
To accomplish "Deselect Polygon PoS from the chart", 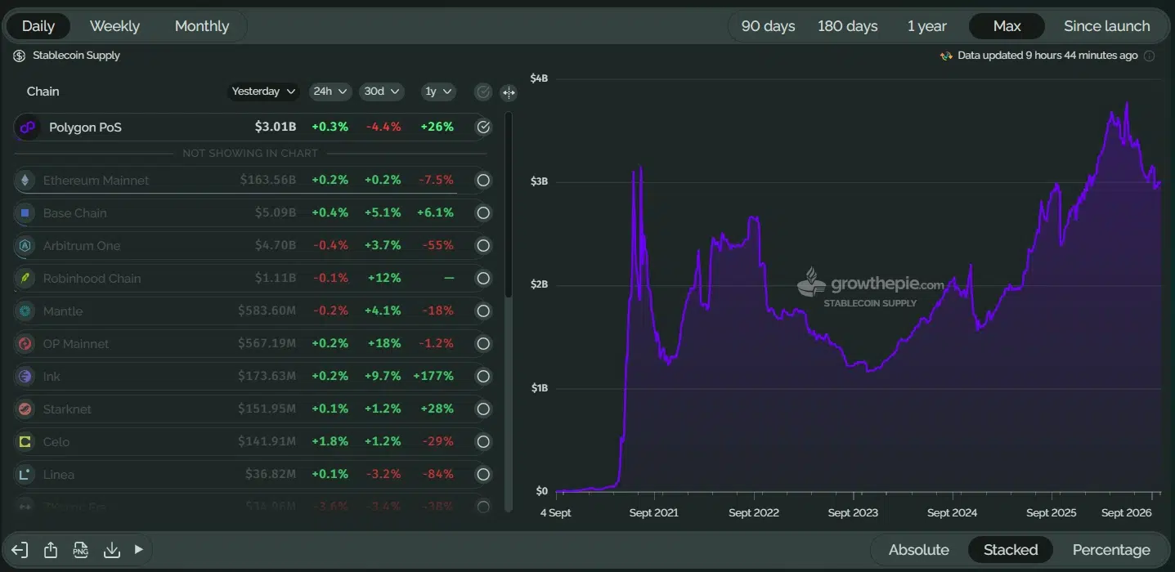I will pos(483,127).
